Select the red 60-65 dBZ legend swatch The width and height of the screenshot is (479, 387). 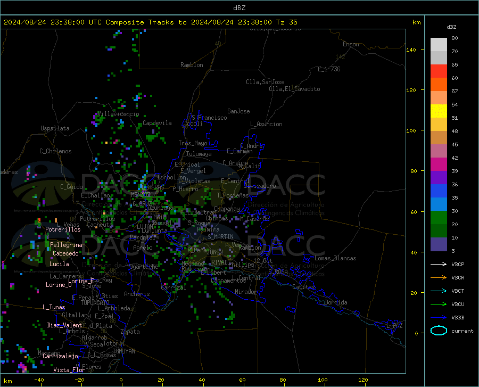coord(439,71)
